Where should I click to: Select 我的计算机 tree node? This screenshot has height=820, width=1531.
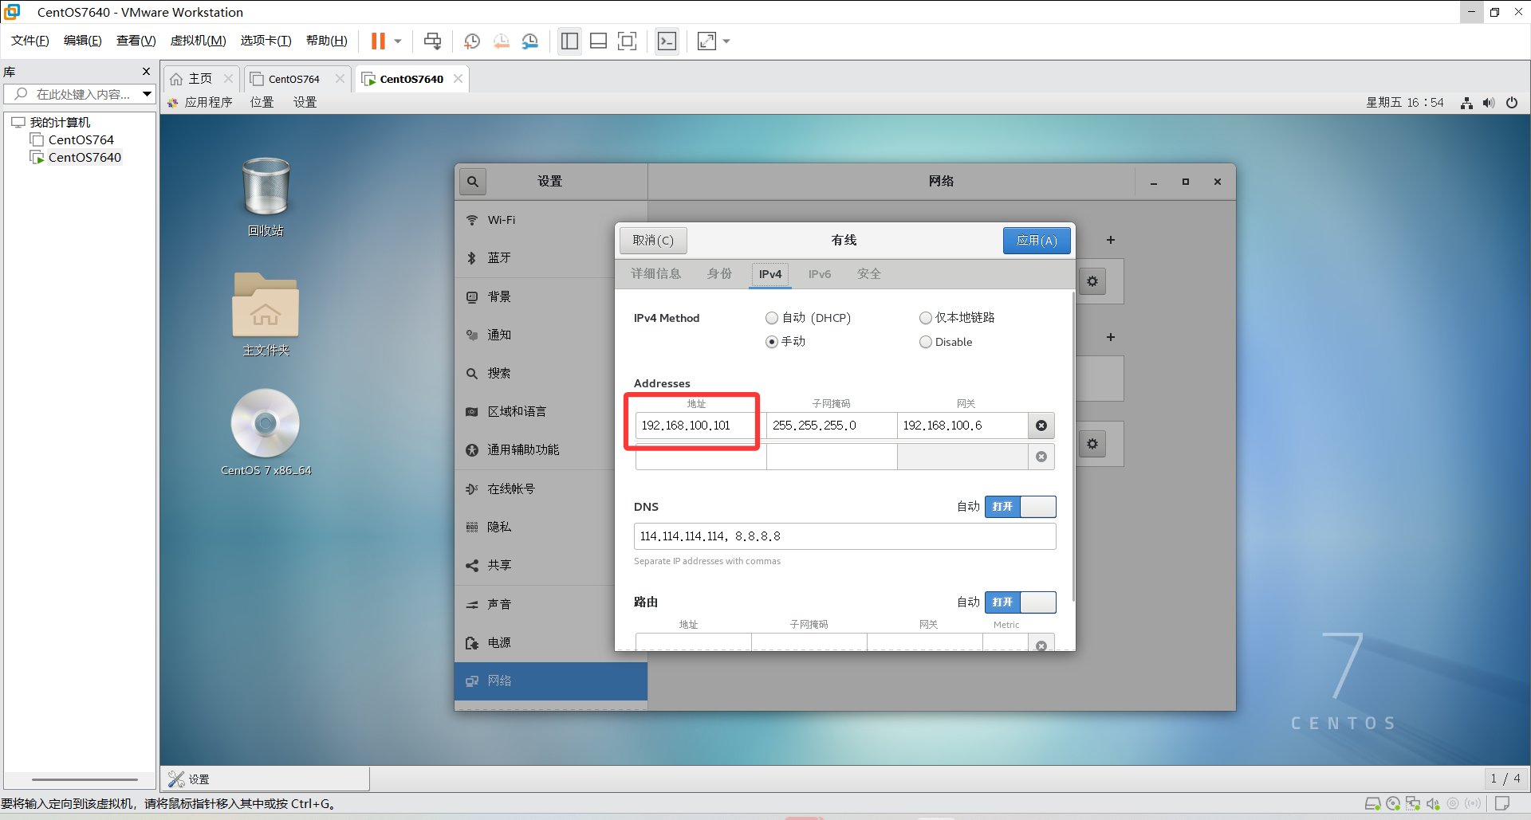[60, 122]
